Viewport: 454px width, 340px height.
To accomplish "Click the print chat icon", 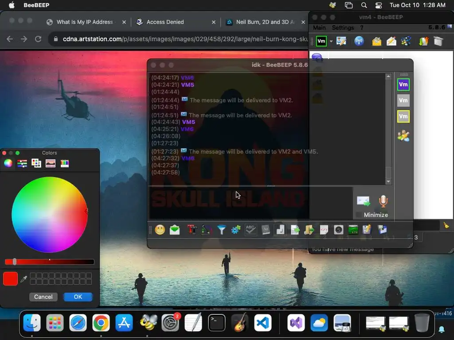I will click(x=382, y=230).
